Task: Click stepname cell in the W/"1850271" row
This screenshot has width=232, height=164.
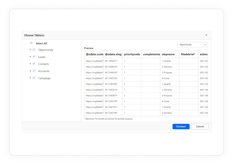Action: pos(170,61)
